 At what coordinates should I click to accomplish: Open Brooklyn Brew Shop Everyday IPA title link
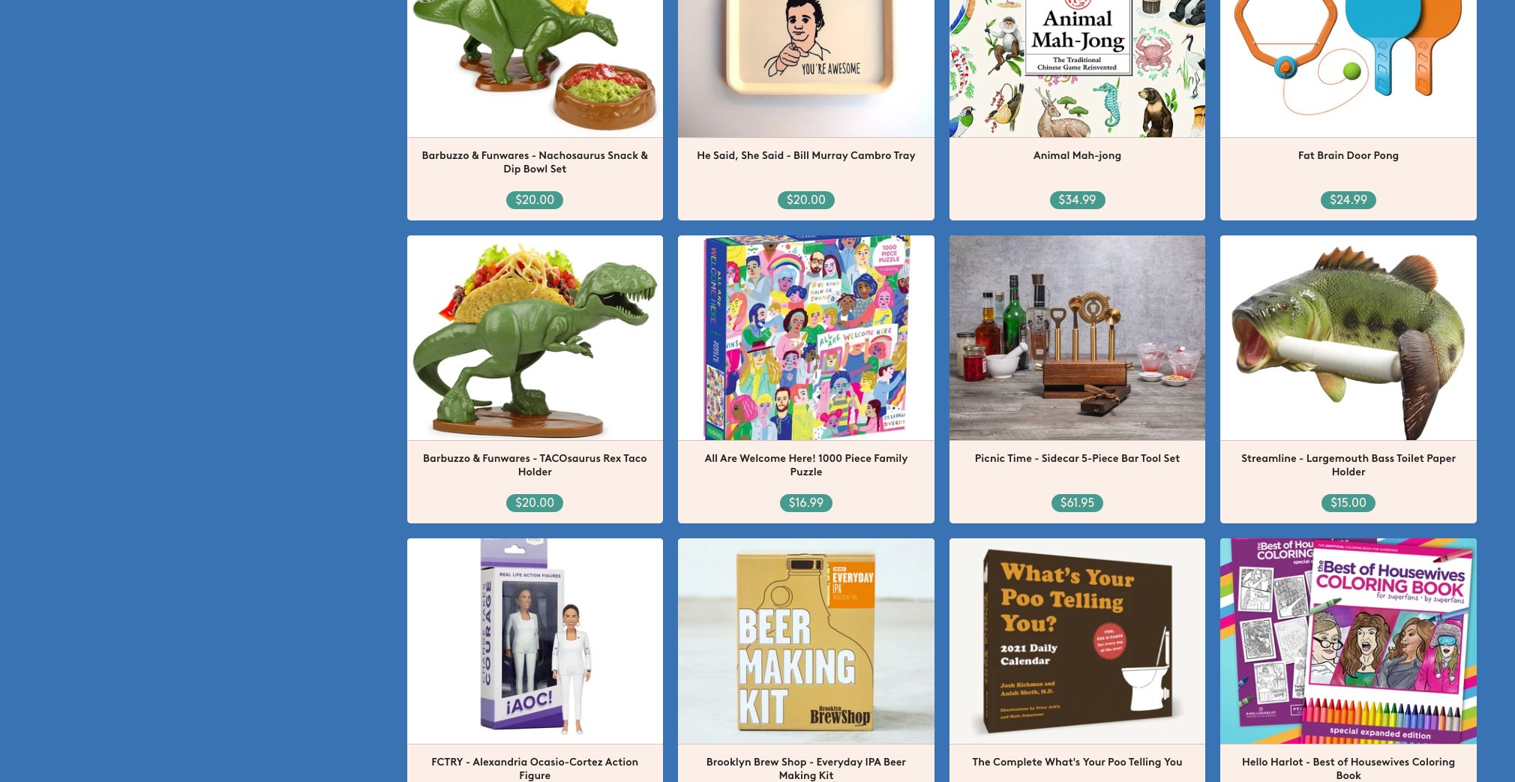tap(806, 769)
